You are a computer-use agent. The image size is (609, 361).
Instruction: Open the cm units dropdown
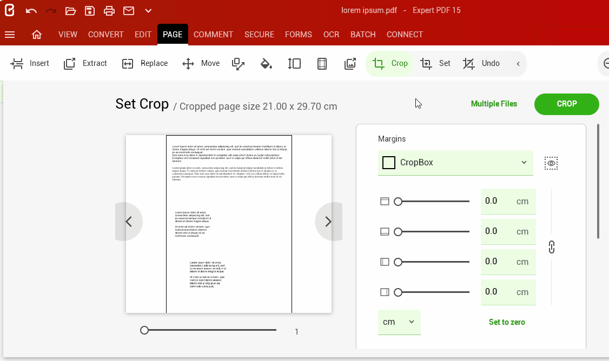click(x=399, y=322)
